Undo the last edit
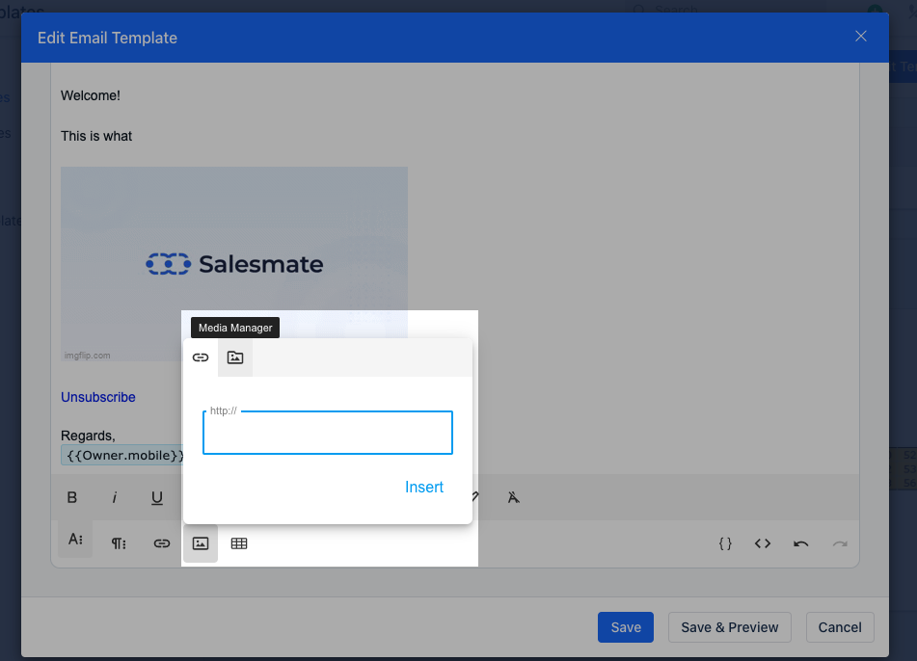This screenshot has width=917, height=661. click(x=801, y=543)
